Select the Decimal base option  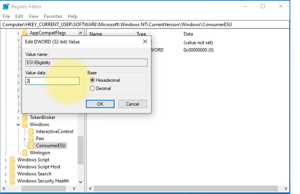92,88
